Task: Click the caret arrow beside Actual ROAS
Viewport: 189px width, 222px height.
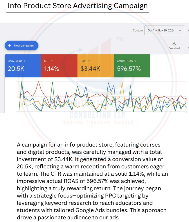Action: [x=135, y=61]
